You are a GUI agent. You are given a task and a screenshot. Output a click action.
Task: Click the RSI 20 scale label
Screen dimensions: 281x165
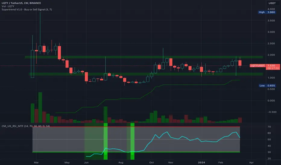269,158
